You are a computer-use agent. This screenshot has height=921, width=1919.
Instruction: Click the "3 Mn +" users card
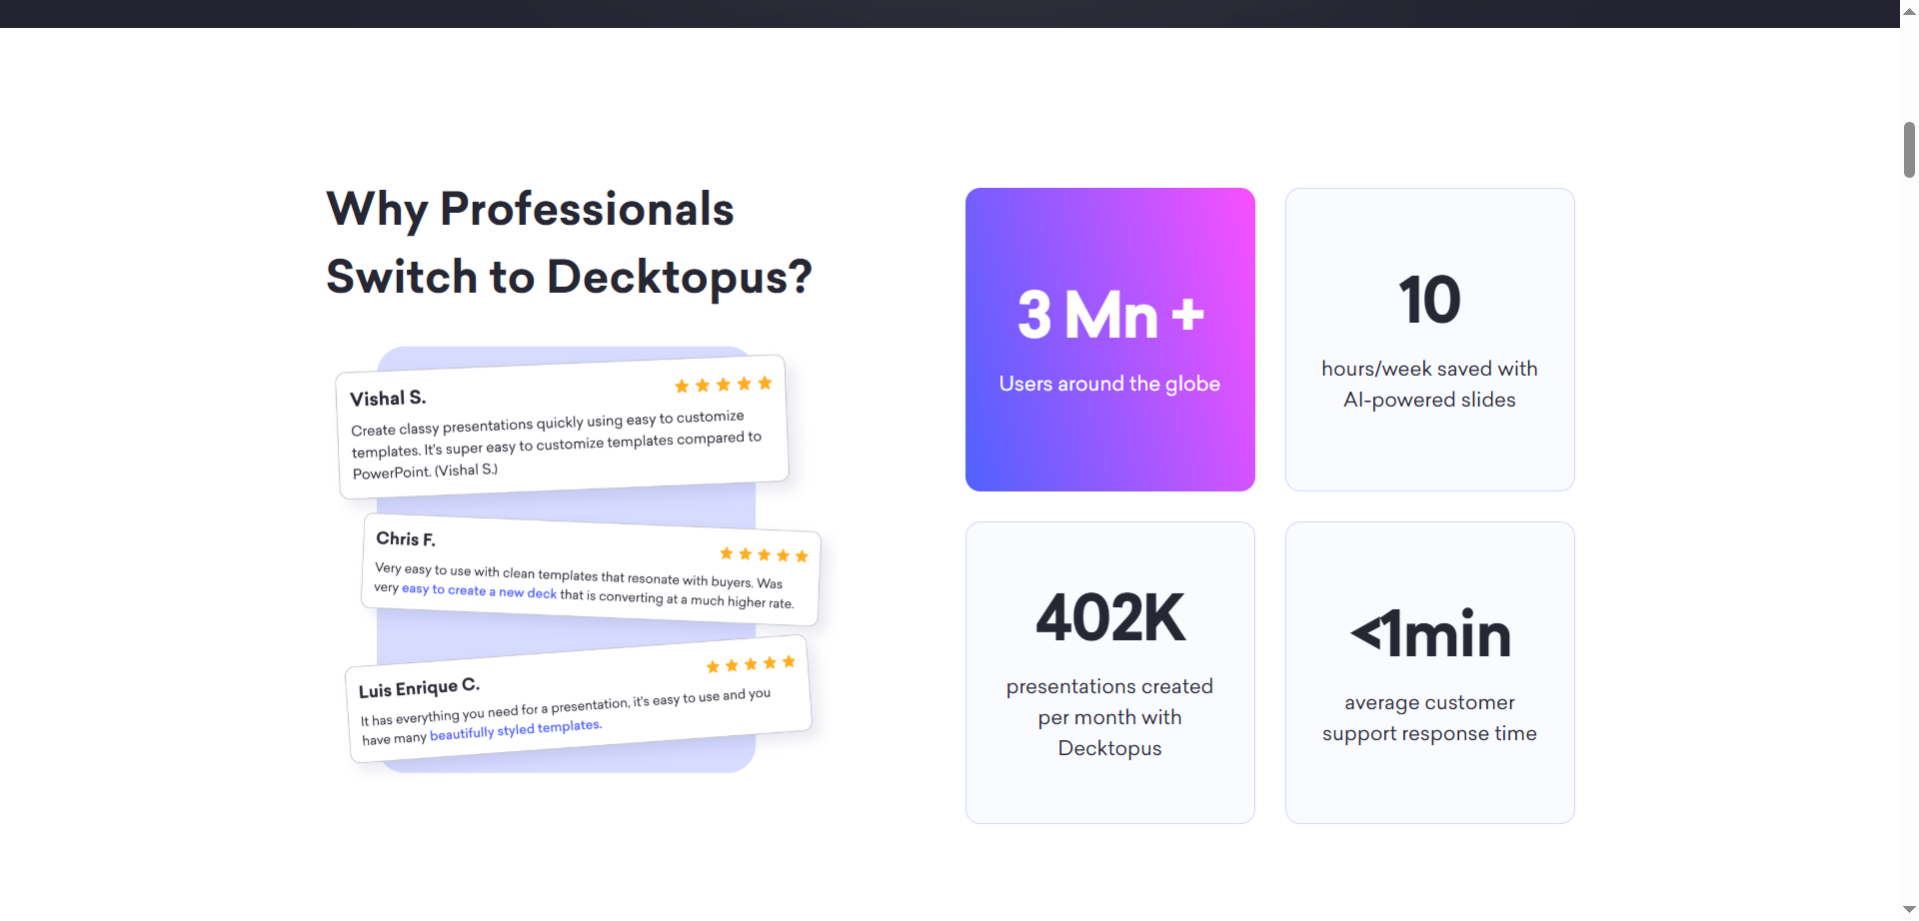1109,340
